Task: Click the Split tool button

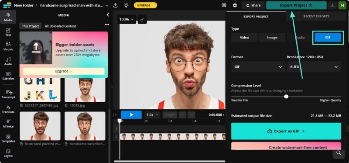Action: [x=170, y=114]
